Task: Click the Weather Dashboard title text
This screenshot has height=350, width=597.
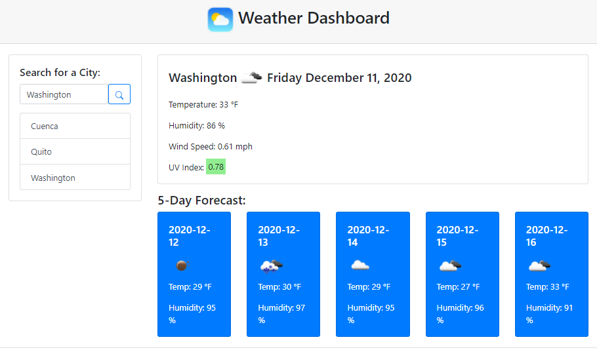Action: [314, 18]
